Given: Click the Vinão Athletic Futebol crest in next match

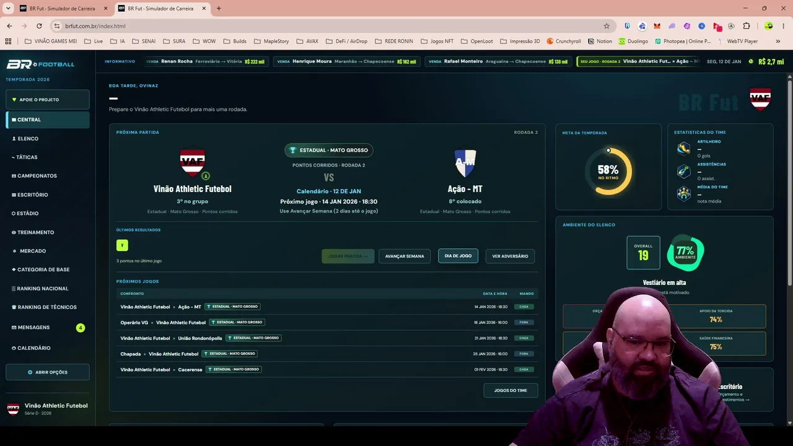Looking at the screenshot, I should (192, 162).
